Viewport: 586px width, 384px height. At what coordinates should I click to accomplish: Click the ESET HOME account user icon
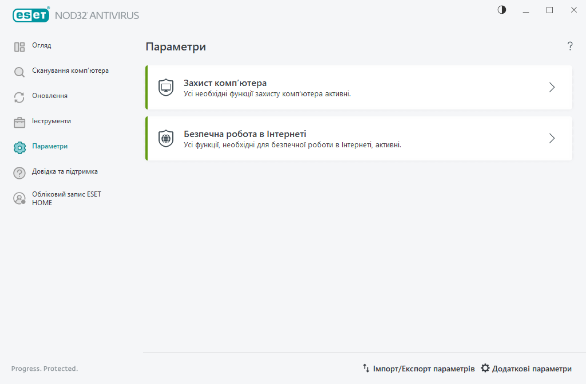19,198
